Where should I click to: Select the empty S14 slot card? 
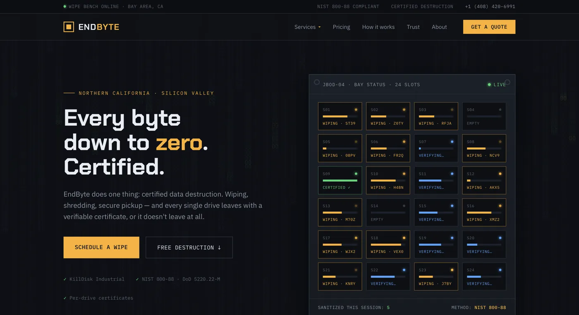tap(388, 212)
